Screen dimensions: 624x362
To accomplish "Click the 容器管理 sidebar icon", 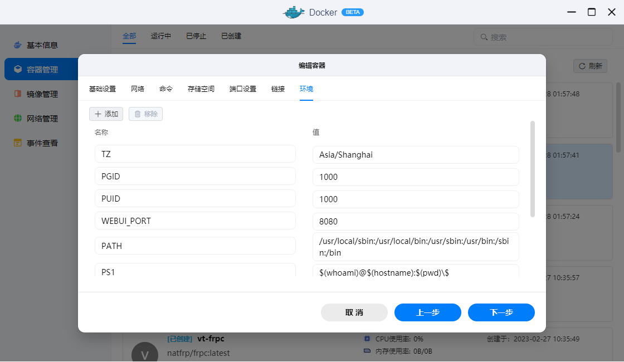I will pos(17,69).
